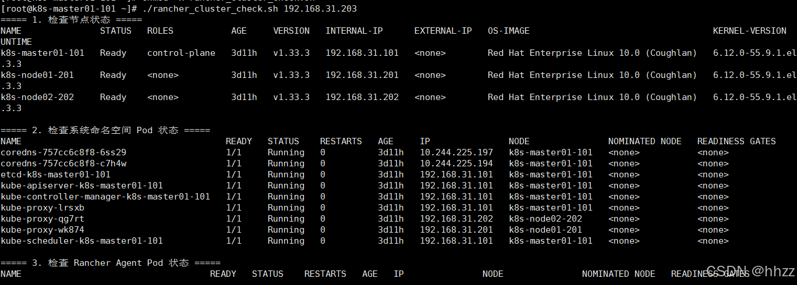Click pod kube-proxy-qg7rt

click(42, 219)
